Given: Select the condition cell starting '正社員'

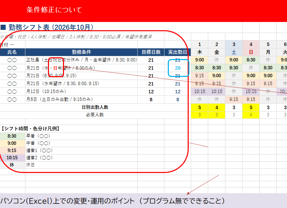Looking at the screenshot, I should pyautogui.click(x=81, y=60).
